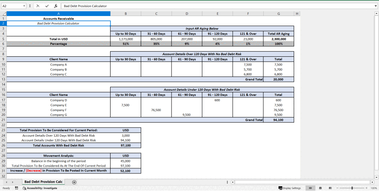The height and width of the screenshot is (191, 379).
Task: Open Accessibility: Investigate checker
Action: (x=40, y=188)
